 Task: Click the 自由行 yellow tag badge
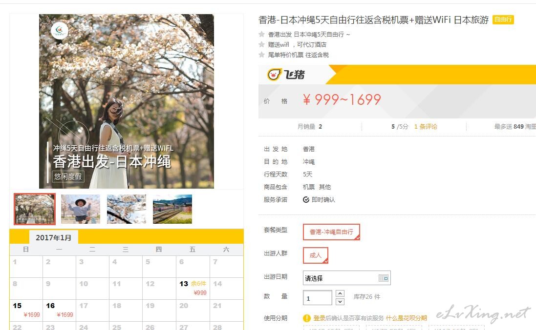(x=503, y=20)
